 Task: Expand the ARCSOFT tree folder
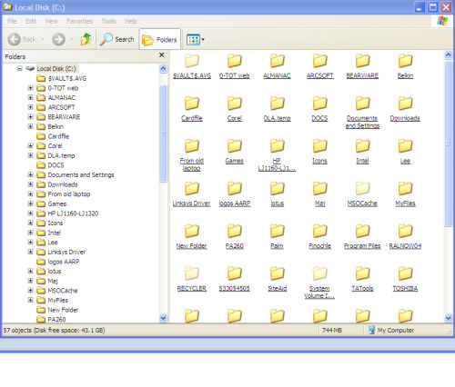tap(30, 107)
